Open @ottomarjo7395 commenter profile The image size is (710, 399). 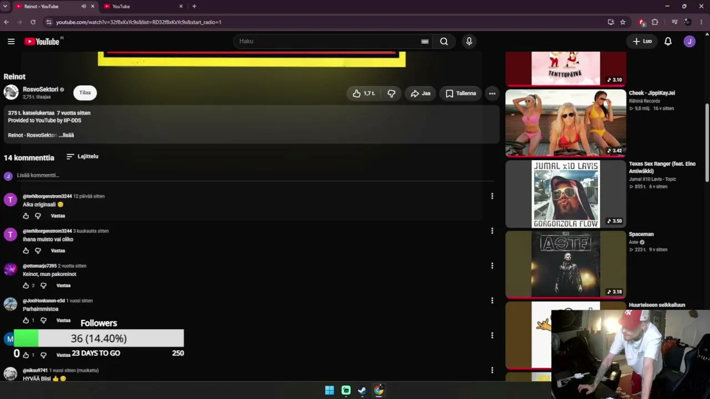39,266
